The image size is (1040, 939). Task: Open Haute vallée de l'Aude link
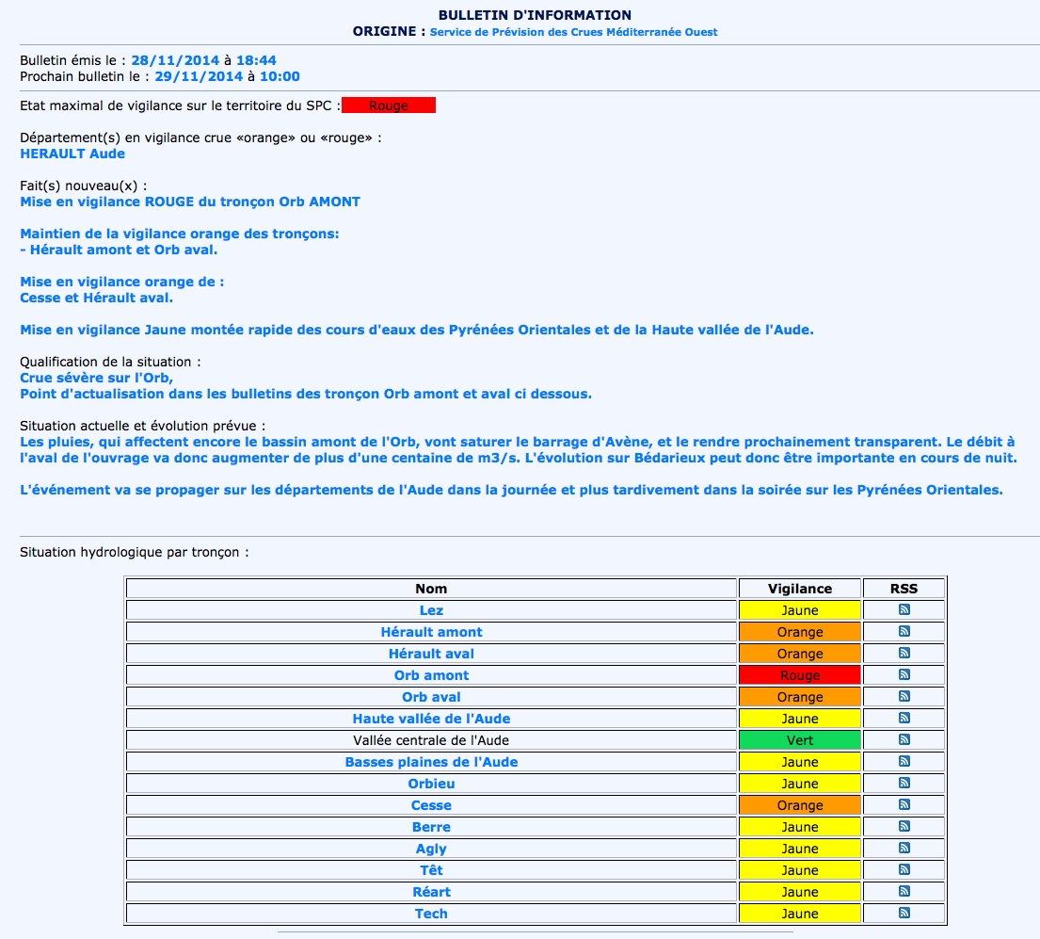click(x=431, y=719)
